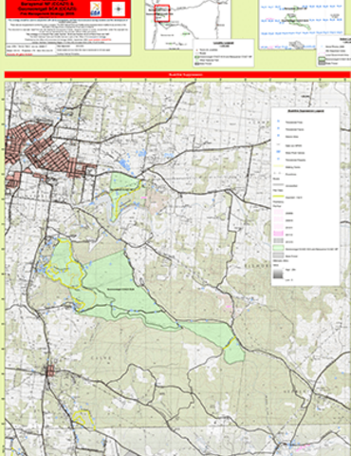Click the grey elevation gradient in the legend
351x456 pixels.
(x=278, y=274)
